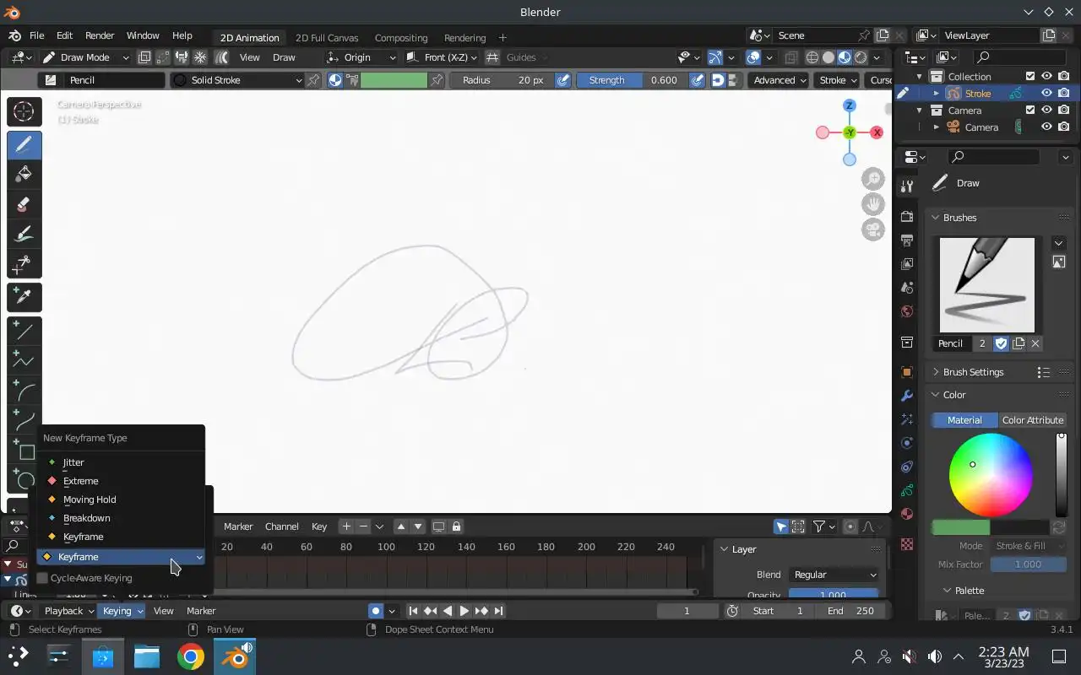Toggle Camera collection exclude checkbox
This screenshot has height=675, width=1081.
click(x=1029, y=111)
